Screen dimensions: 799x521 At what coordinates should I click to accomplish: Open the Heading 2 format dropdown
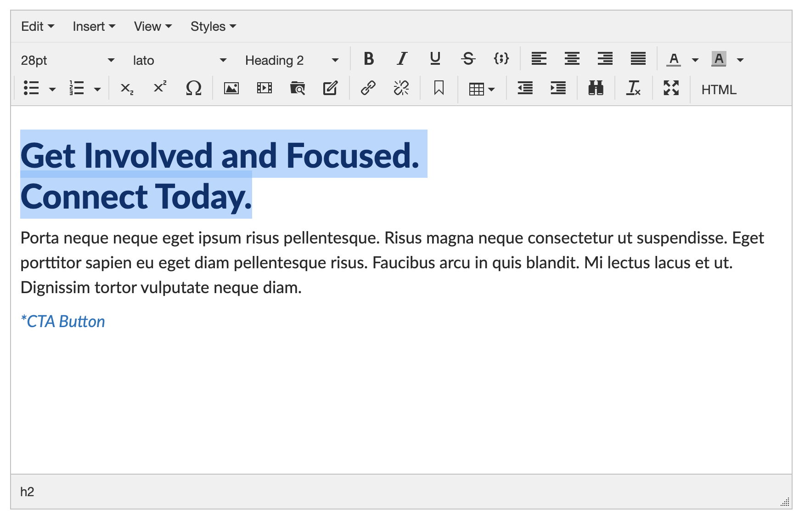(292, 60)
